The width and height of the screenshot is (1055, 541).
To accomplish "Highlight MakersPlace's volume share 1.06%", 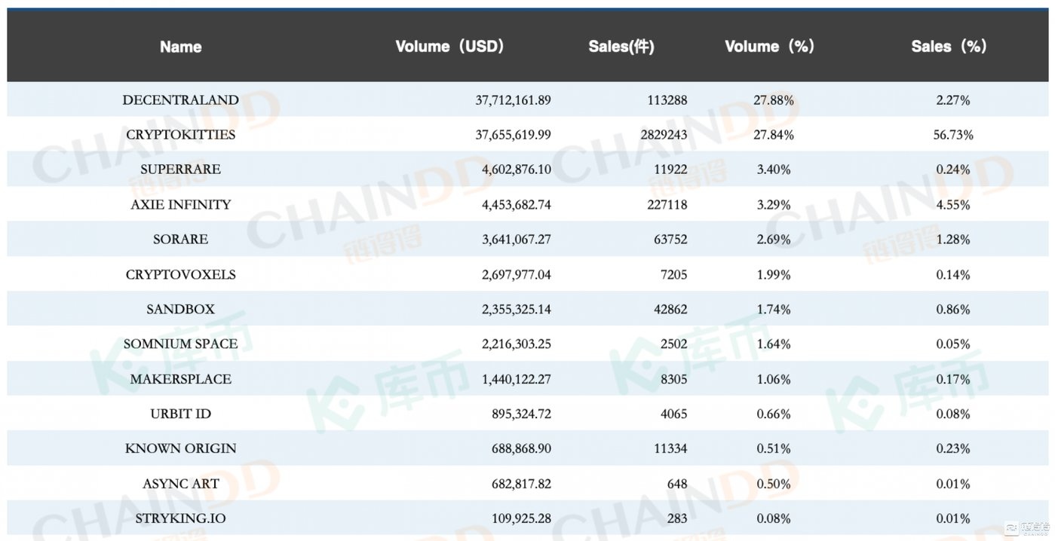I will pyautogui.click(x=774, y=380).
